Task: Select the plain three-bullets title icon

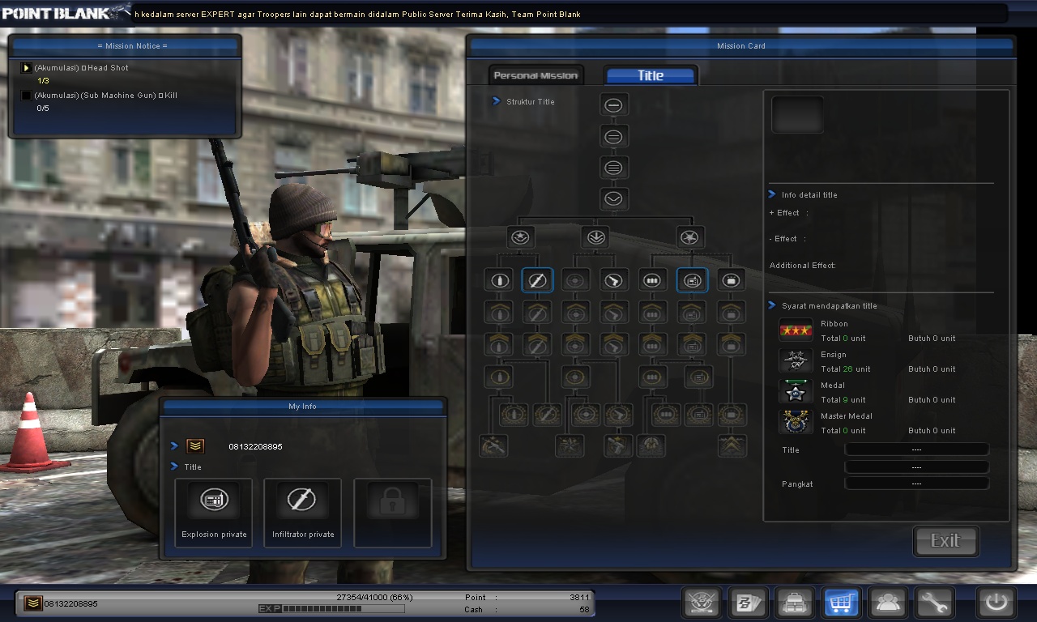Action: pyautogui.click(x=652, y=280)
